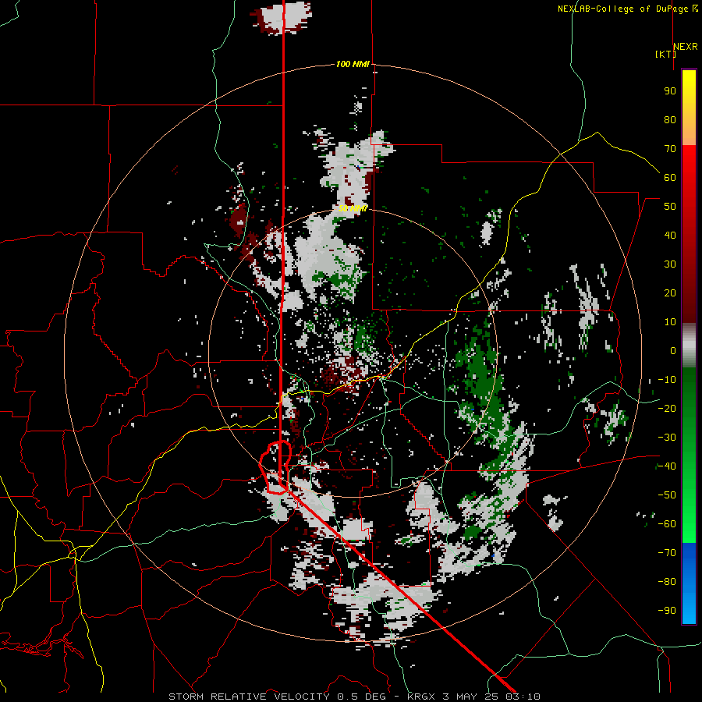Click the -90 scale label
The width and height of the screenshot is (702, 702).
pos(667,611)
